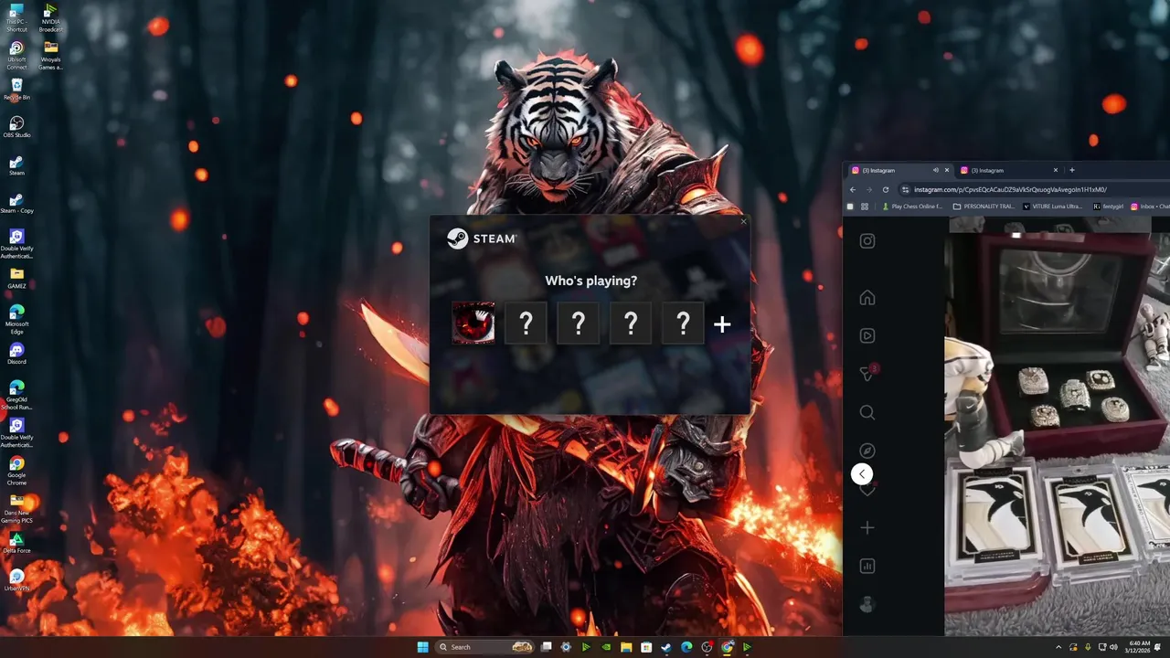This screenshot has width=1170, height=658.
Task: Mute audio on the first Instagram tab
Action: point(935,170)
